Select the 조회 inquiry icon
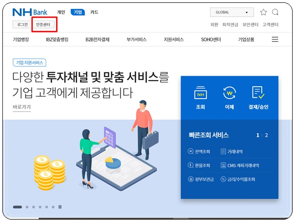295x222 pixels. (x=200, y=98)
